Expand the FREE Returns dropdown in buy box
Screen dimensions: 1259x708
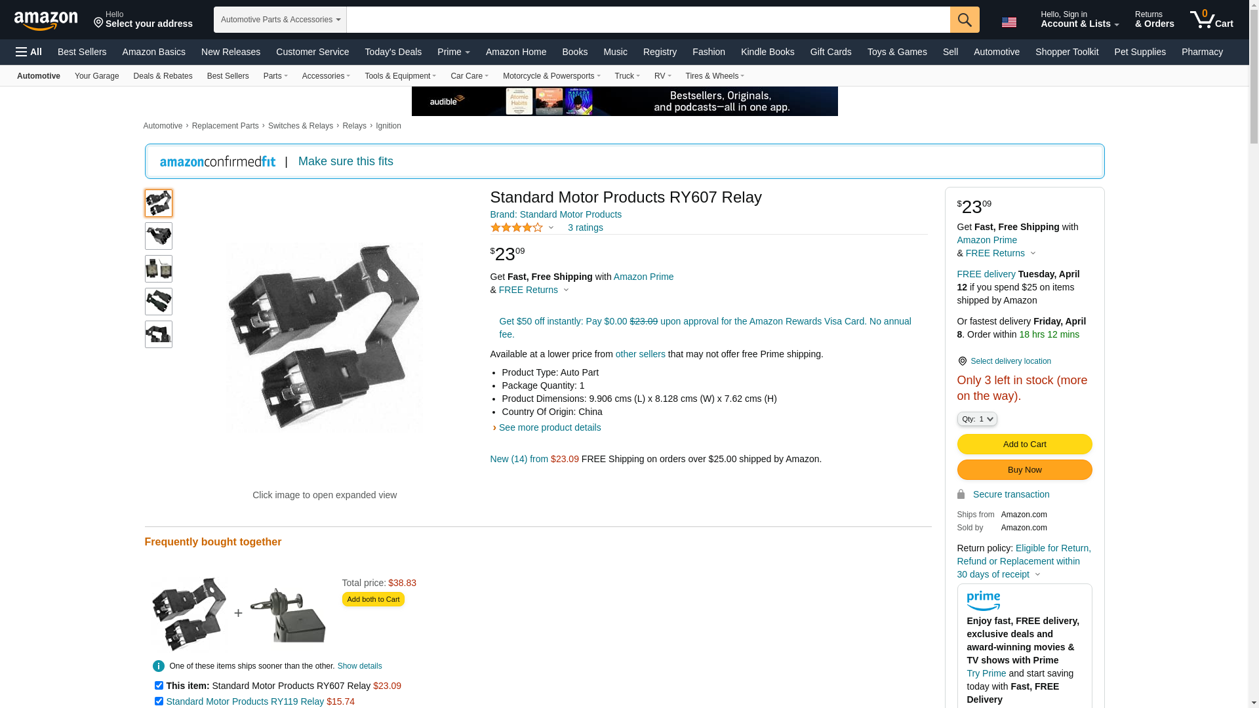click(x=1000, y=253)
